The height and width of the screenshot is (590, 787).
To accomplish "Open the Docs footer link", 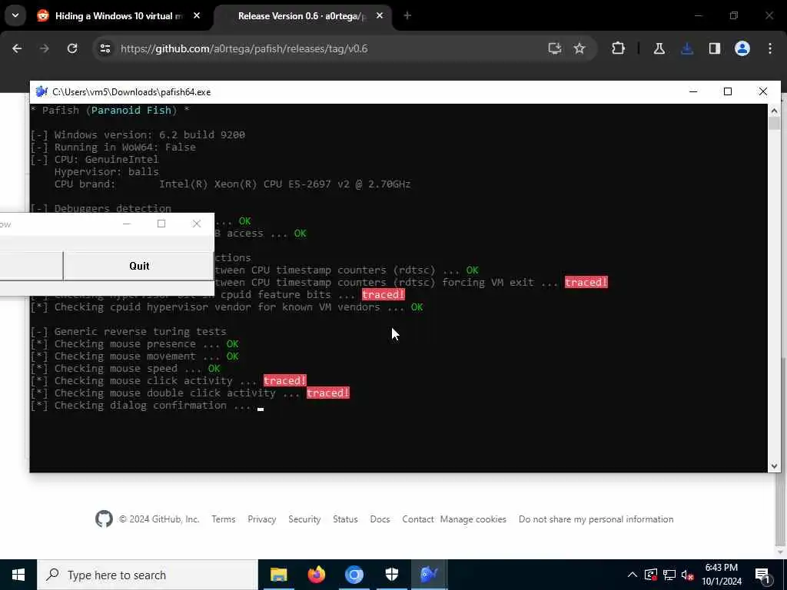I will (x=380, y=519).
